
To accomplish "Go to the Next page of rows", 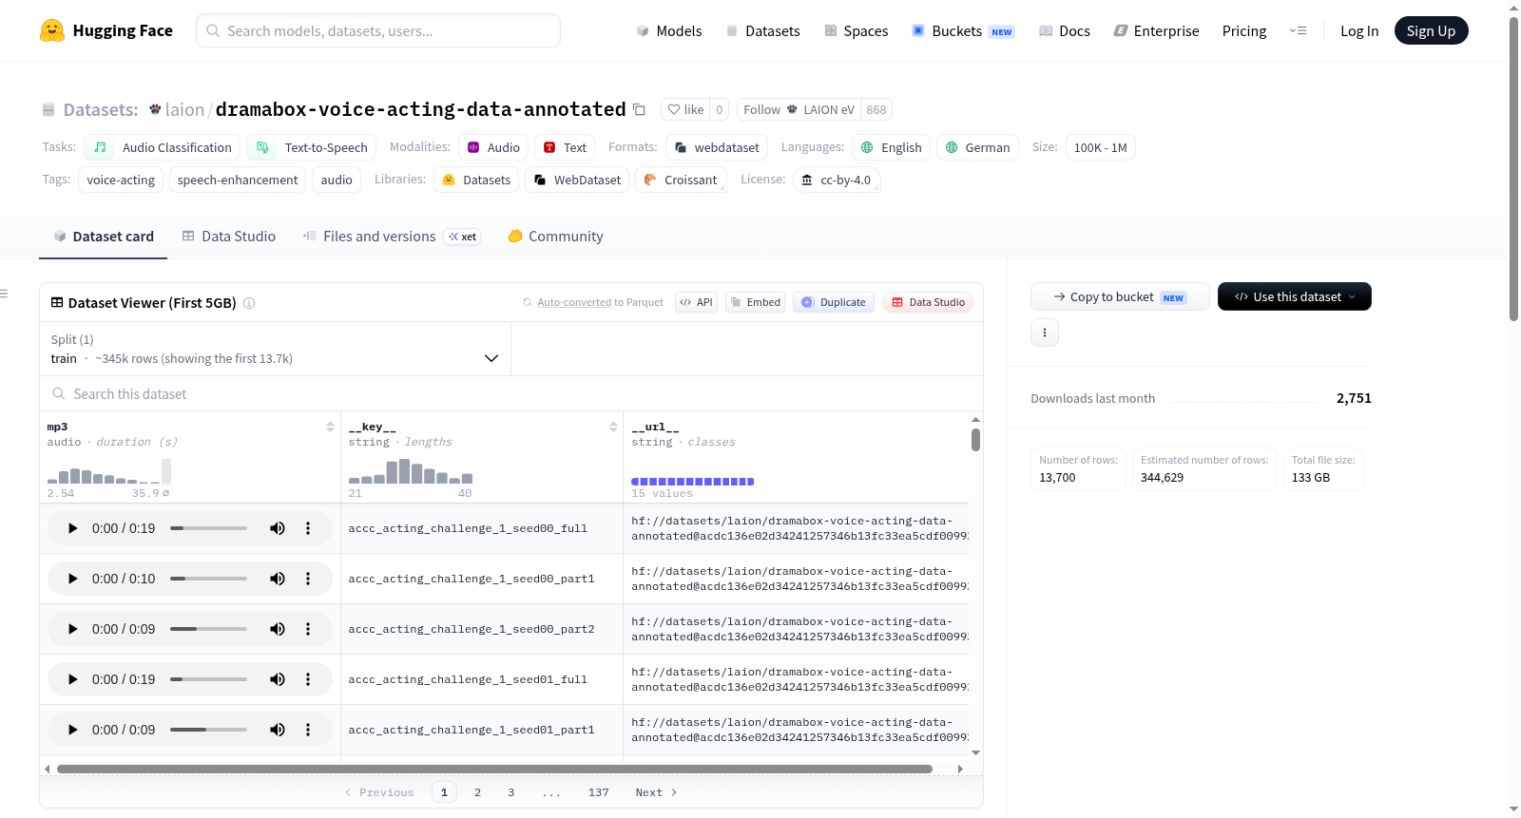I will click(x=656, y=792).
